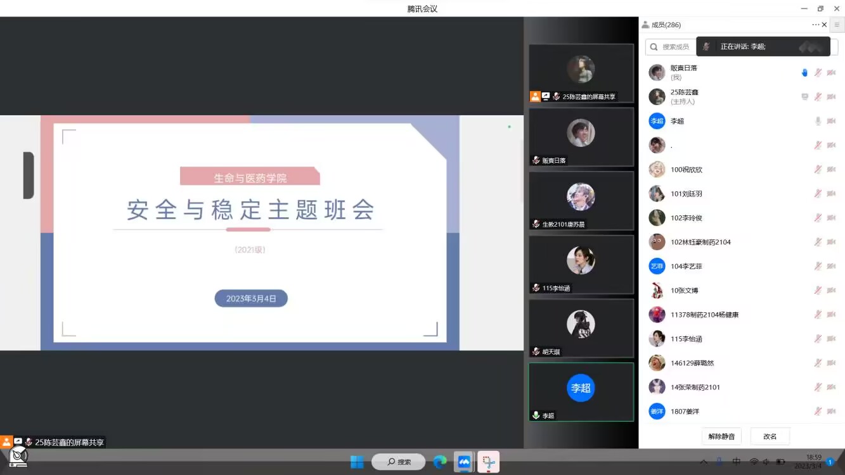This screenshot has width=845, height=475.
Task: Open the hamburger menu at top right
Action: 837,25
